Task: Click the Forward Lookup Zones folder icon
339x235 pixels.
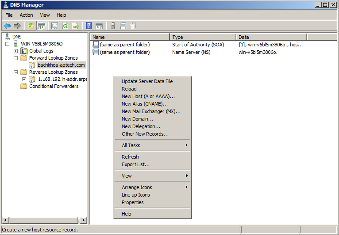Action: coord(23,58)
